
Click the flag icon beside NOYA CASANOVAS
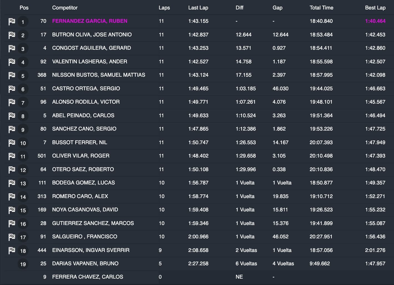[x=12, y=210]
